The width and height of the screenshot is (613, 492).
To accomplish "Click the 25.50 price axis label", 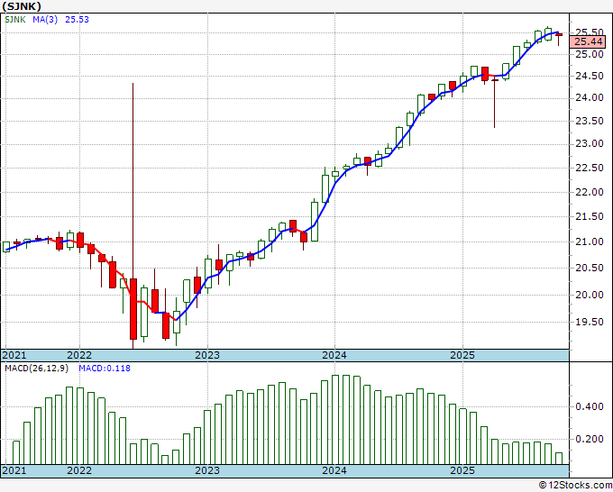I will tap(590, 32).
